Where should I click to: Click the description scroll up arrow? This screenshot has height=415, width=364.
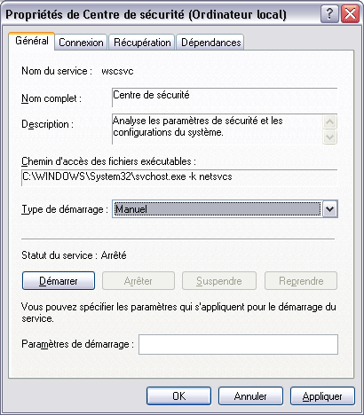pos(329,121)
